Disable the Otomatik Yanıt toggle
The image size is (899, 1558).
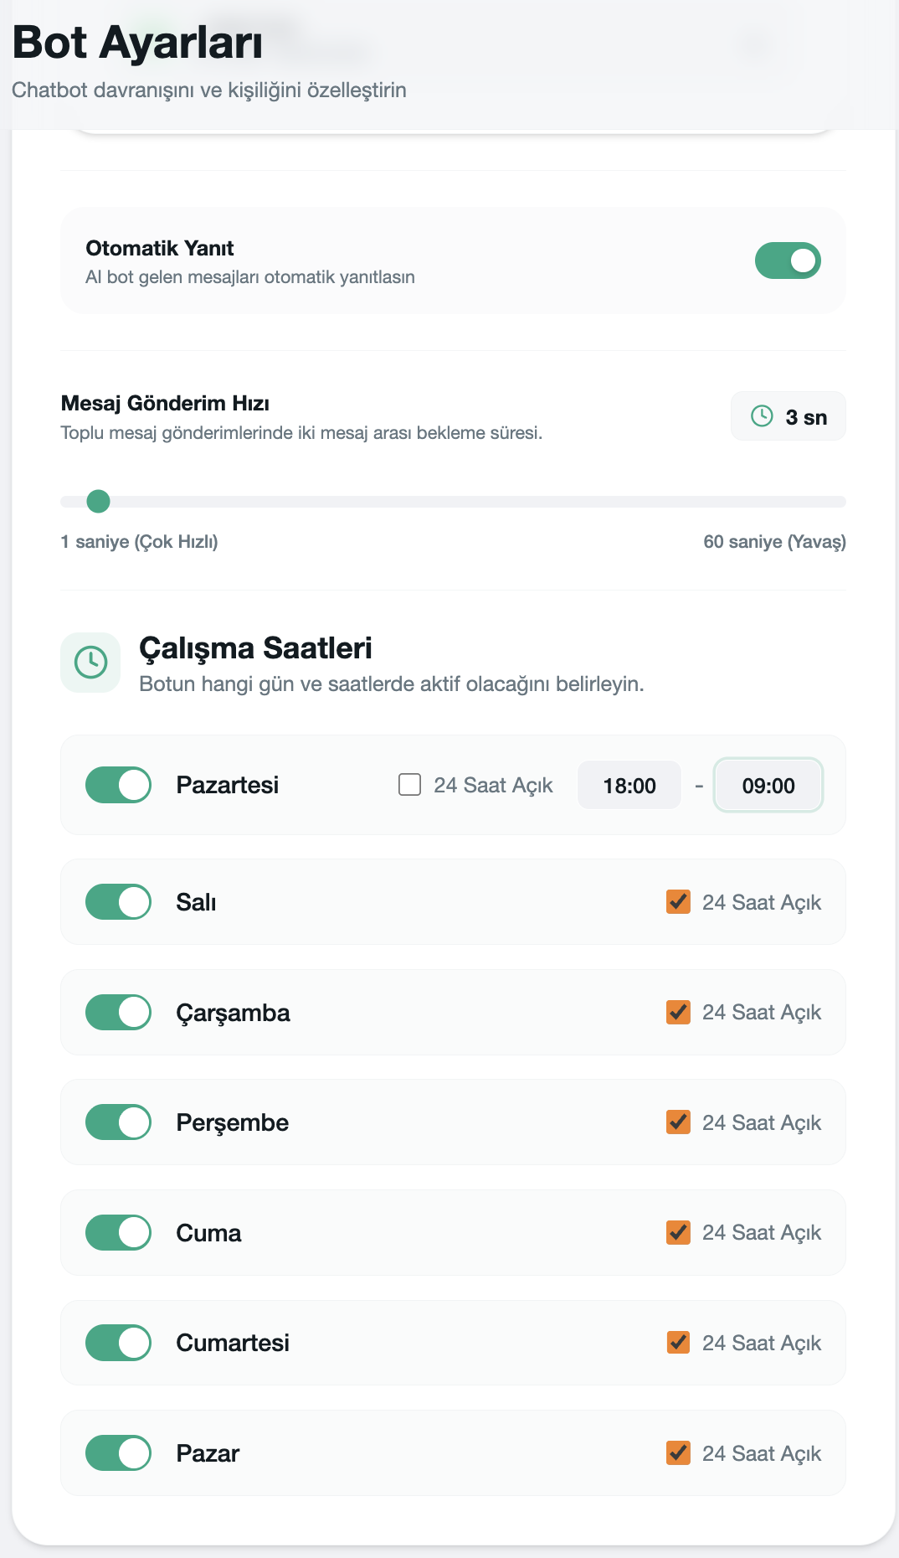[x=788, y=261]
